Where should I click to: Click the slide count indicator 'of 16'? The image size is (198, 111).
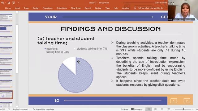pos(3,109)
